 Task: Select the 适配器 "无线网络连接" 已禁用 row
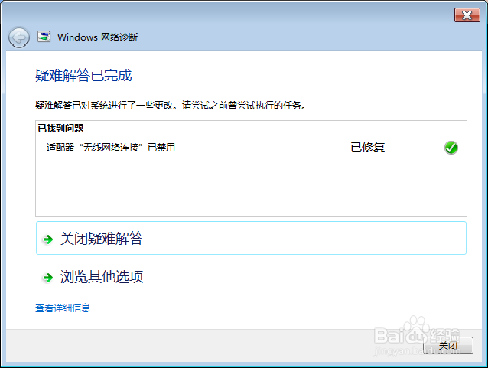(252, 148)
